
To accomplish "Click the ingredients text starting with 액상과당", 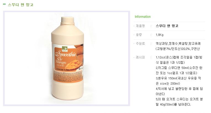I will tap(178, 46).
